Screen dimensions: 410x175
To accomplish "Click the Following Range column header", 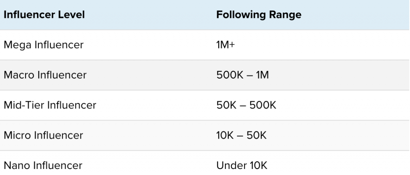I will [259, 15].
